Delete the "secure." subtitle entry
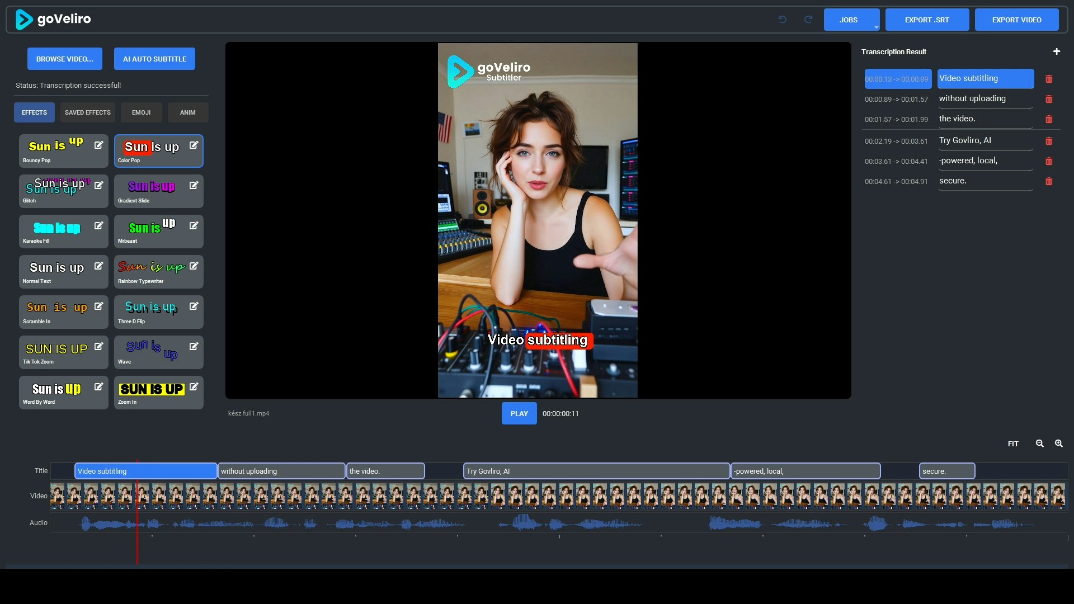 coord(1049,182)
